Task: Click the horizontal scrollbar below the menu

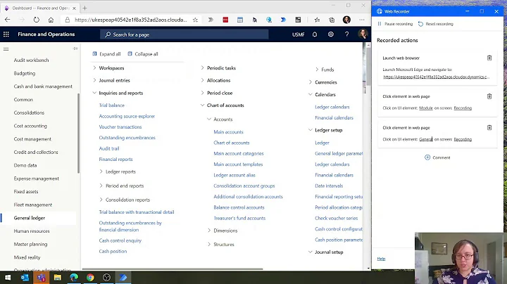Action: pos(173,269)
